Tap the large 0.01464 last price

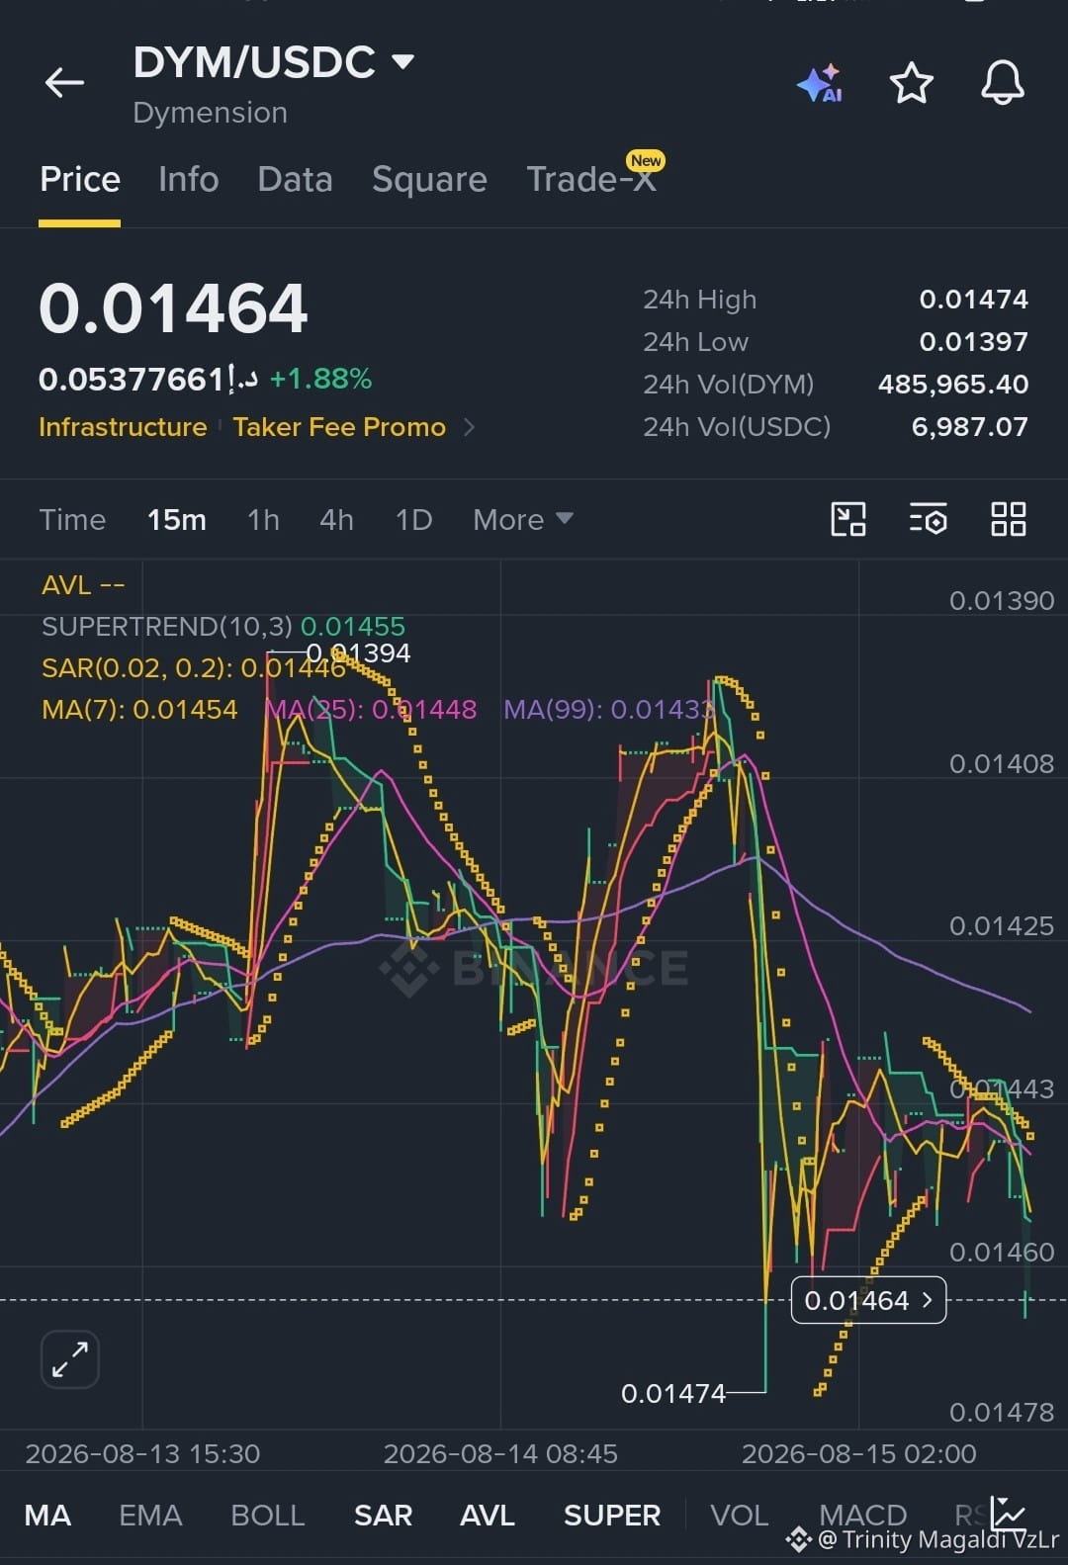coord(173,307)
